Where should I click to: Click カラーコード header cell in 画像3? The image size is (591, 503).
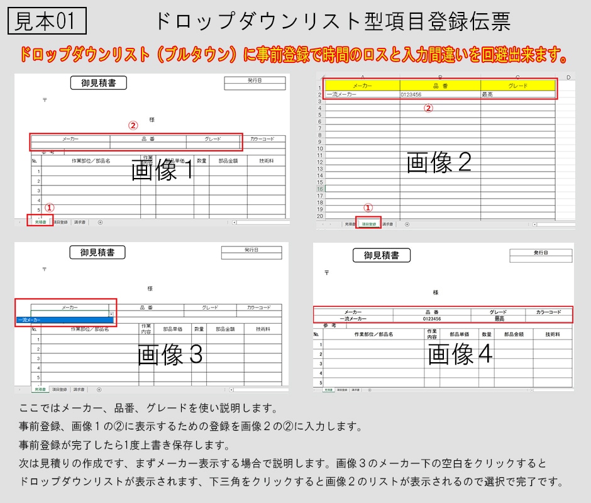click(x=259, y=307)
